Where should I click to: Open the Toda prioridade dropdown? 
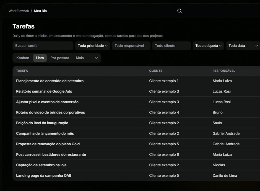click(93, 46)
